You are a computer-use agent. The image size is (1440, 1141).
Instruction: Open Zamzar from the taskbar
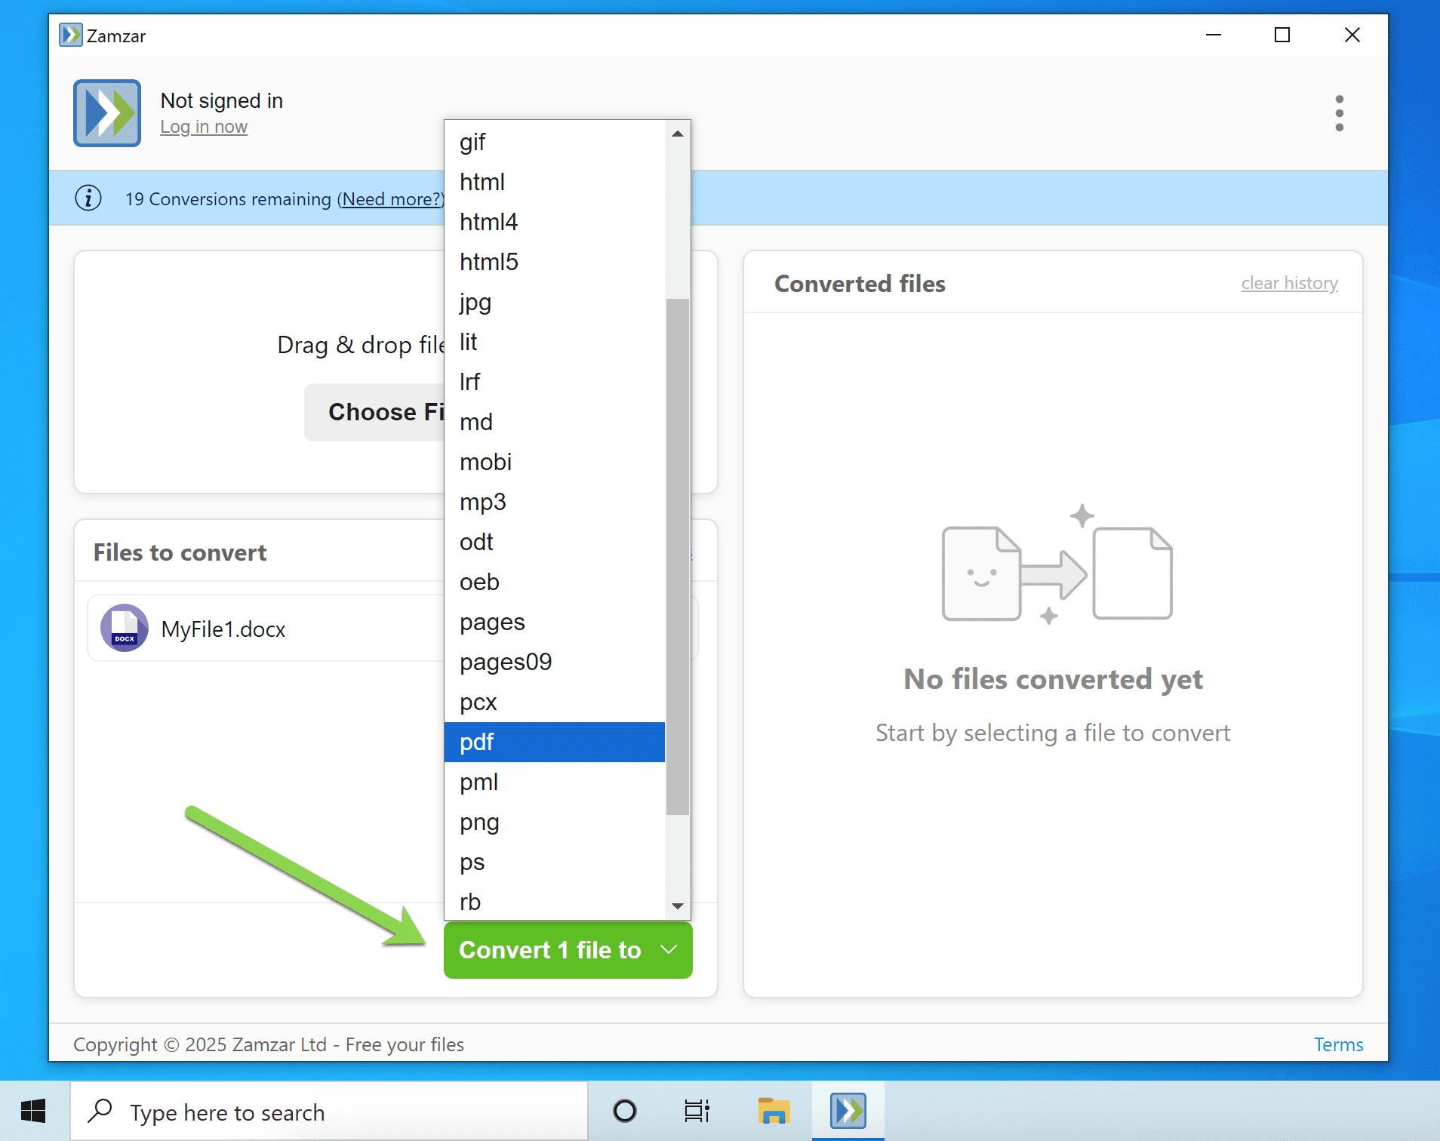pyautogui.click(x=848, y=1110)
